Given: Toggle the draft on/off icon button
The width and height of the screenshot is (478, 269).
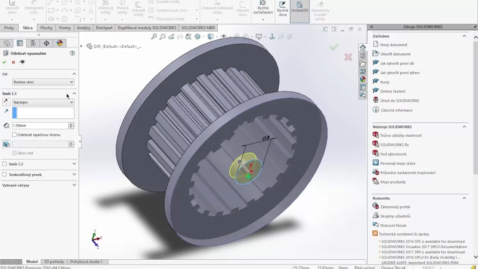Looking at the screenshot, I should (x=6, y=144).
